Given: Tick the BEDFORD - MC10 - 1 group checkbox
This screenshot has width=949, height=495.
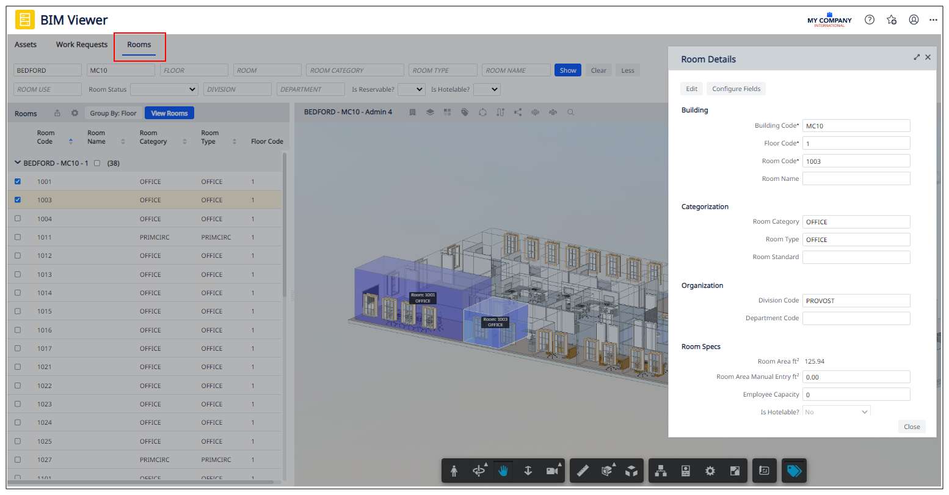Looking at the screenshot, I should coord(96,163).
